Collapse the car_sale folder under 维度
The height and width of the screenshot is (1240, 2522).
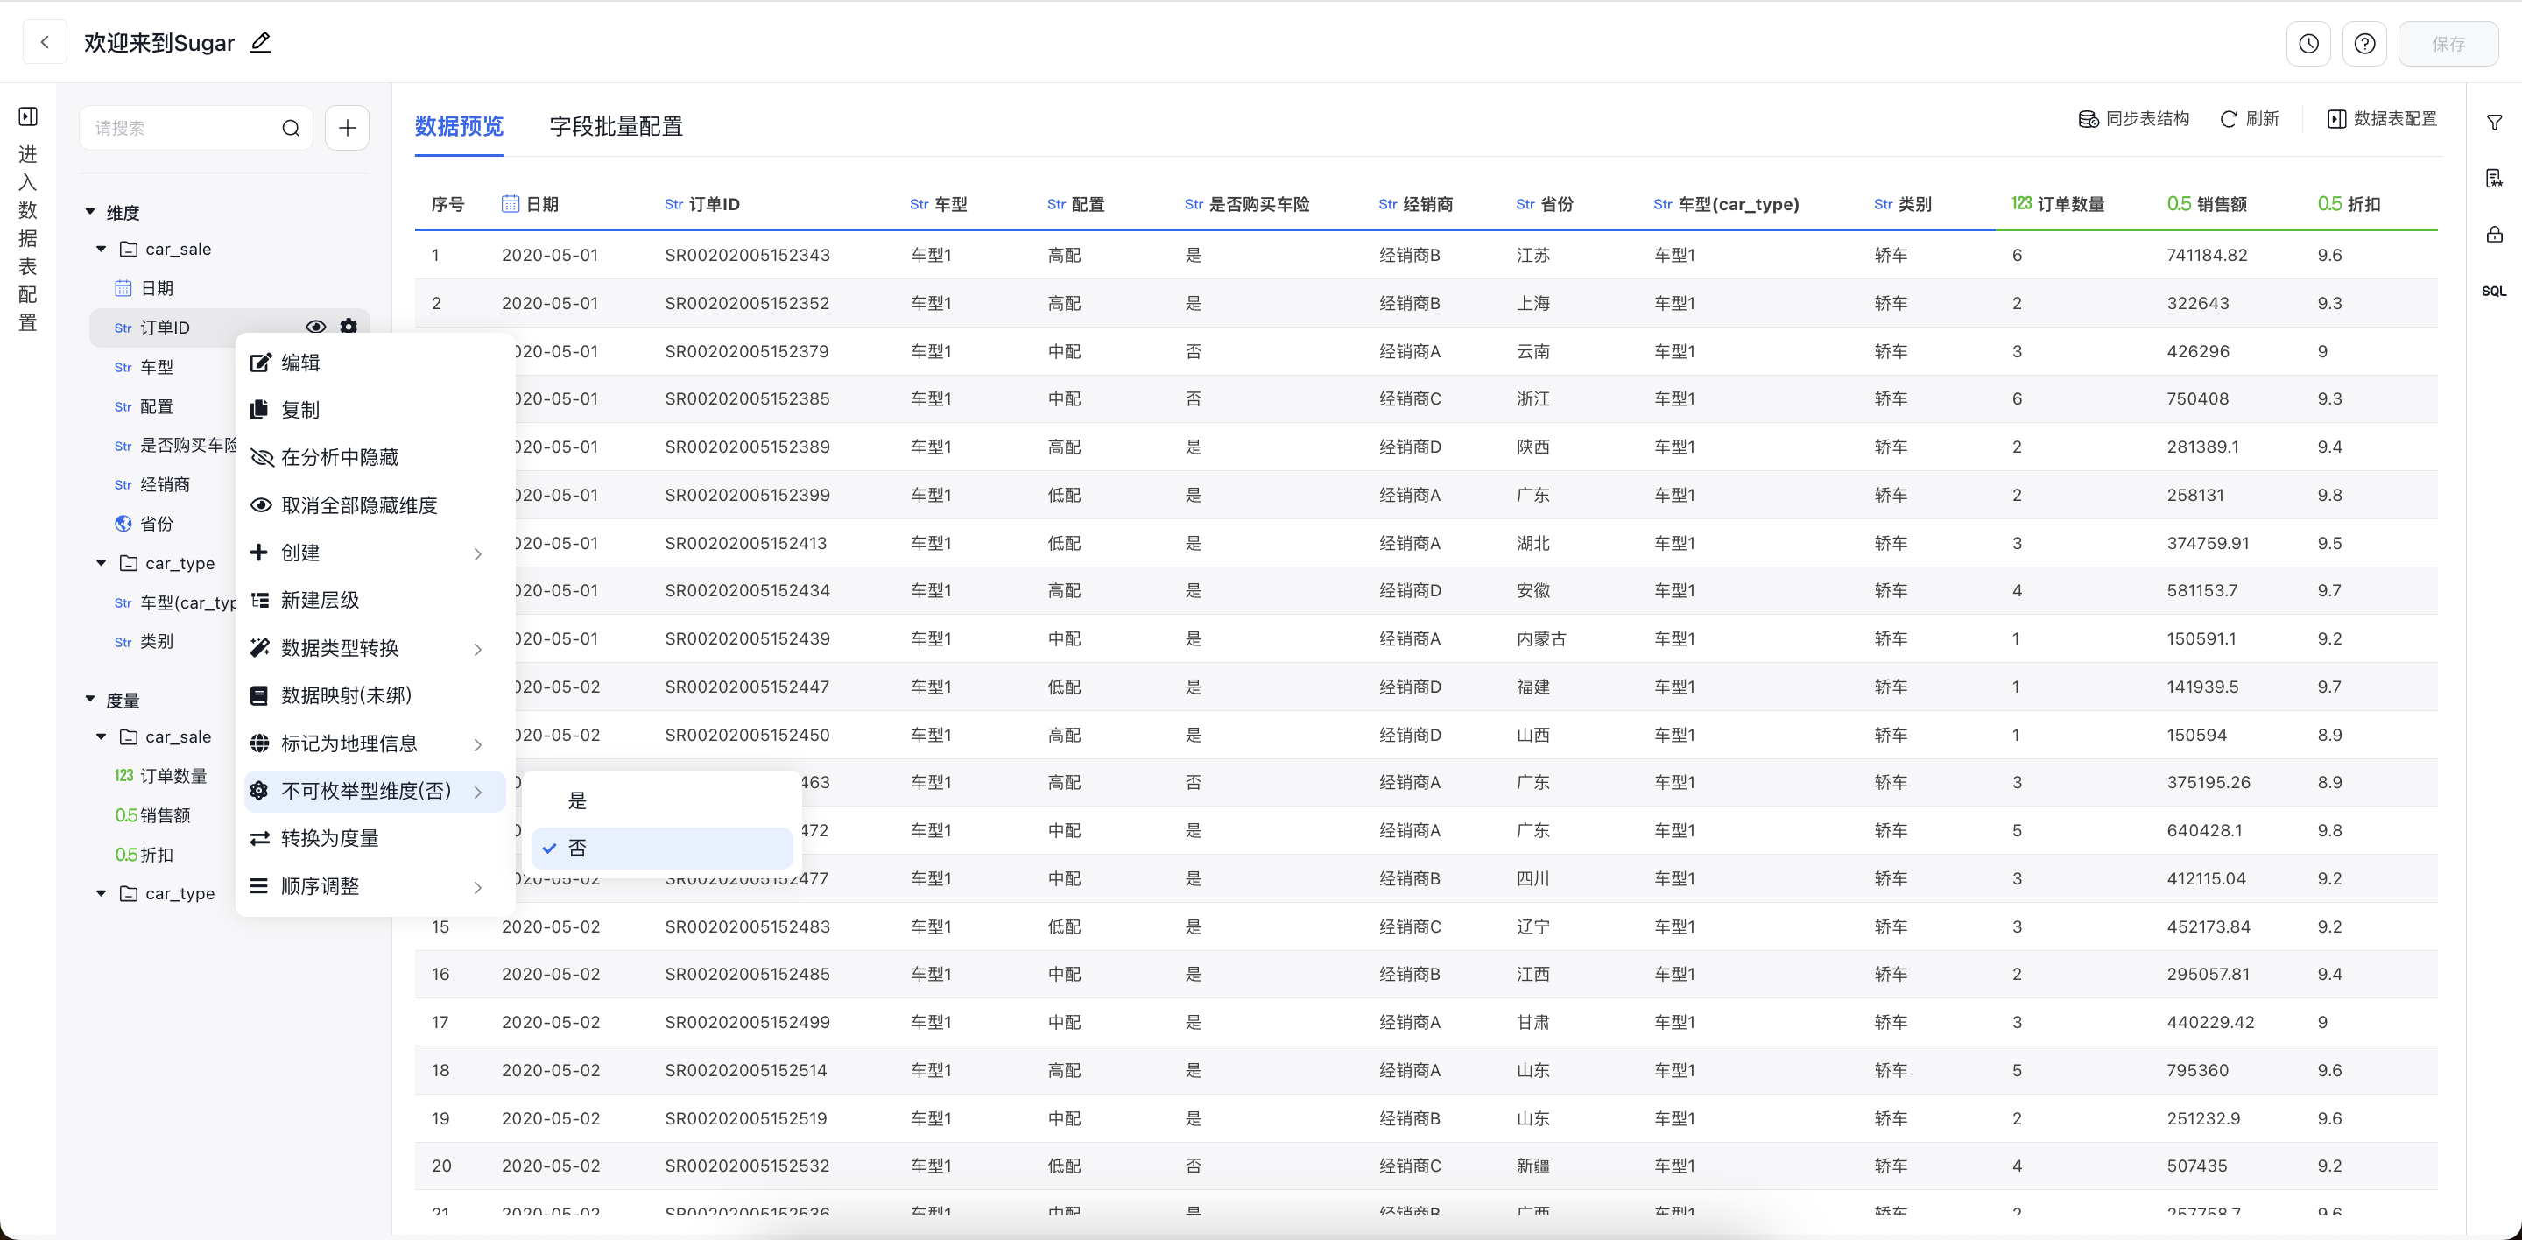[101, 249]
